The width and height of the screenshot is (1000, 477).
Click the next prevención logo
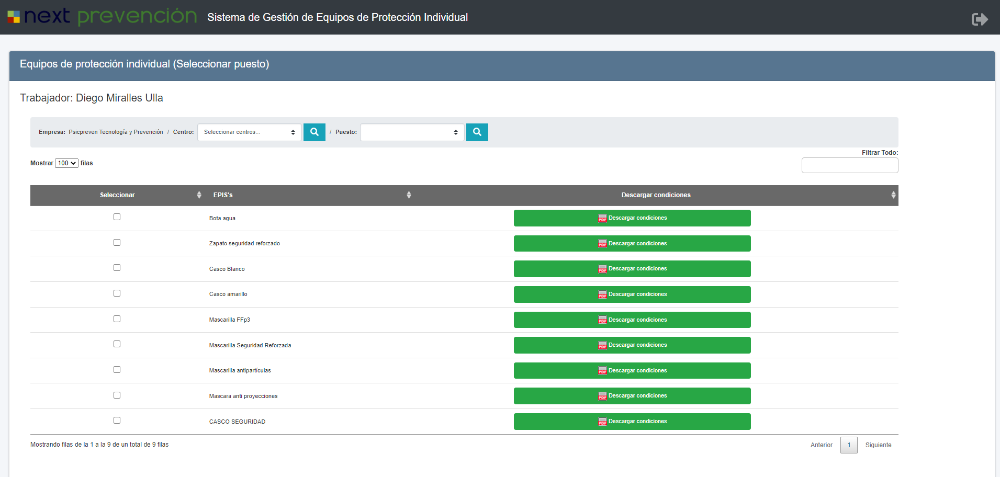103,17
